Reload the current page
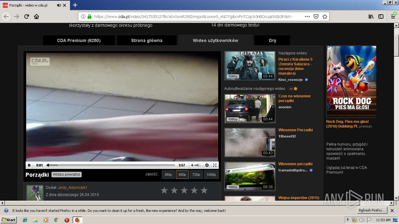 [26, 16]
